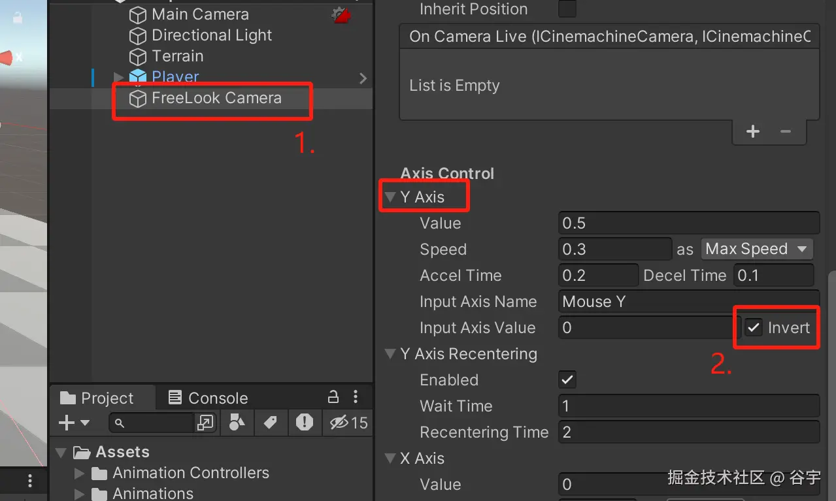The height and width of the screenshot is (501, 836).
Task: Disable Y Axis Recentering Enabled checkbox
Action: coord(567,380)
